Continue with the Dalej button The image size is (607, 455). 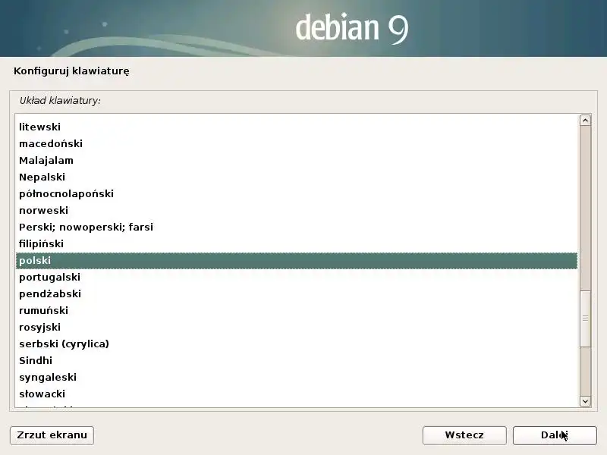555,435
